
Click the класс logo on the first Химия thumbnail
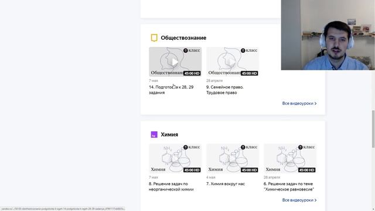[192, 147]
